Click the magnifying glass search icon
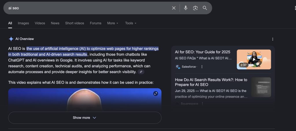This screenshot has width=296, height=131. pos(205,8)
